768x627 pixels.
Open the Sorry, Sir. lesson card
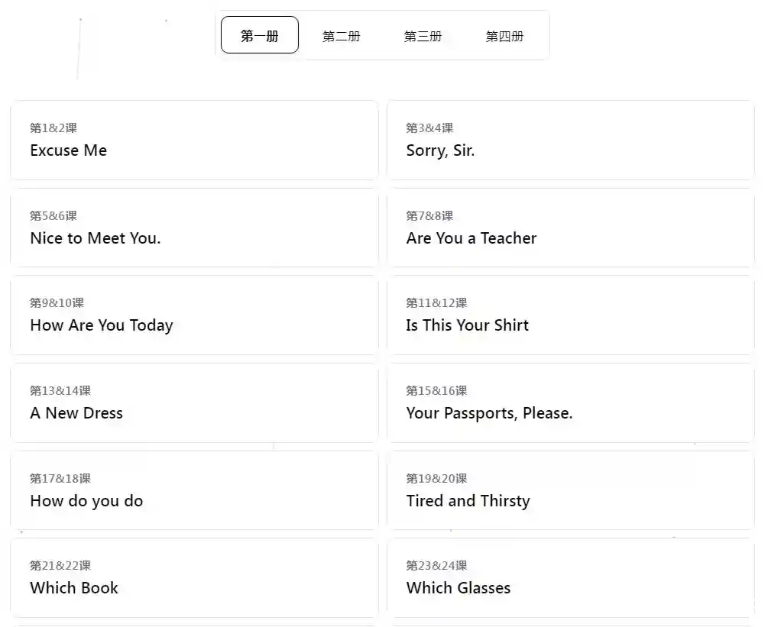[570, 141]
